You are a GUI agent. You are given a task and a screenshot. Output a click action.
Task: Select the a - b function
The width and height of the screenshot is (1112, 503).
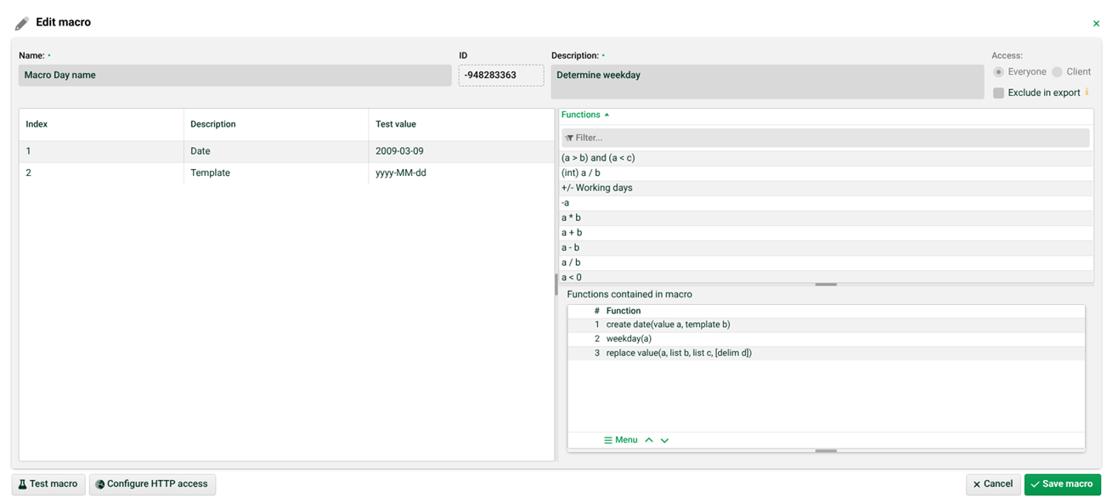pos(826,248)
